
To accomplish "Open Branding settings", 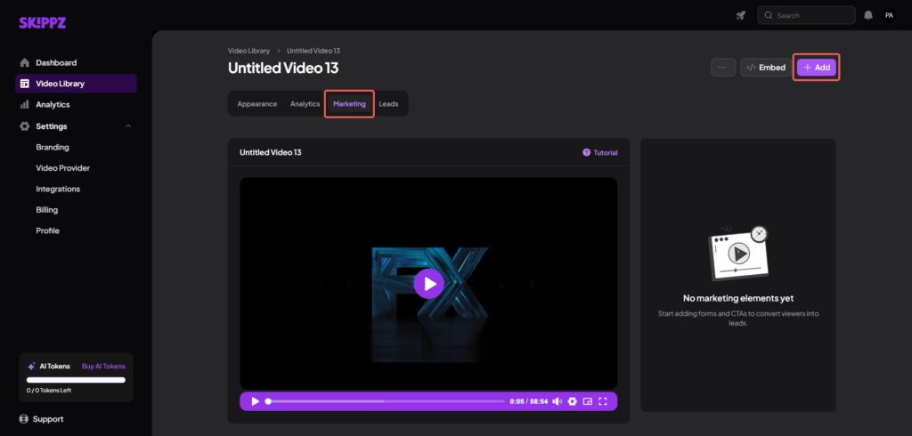I will [x=53, y=147].
